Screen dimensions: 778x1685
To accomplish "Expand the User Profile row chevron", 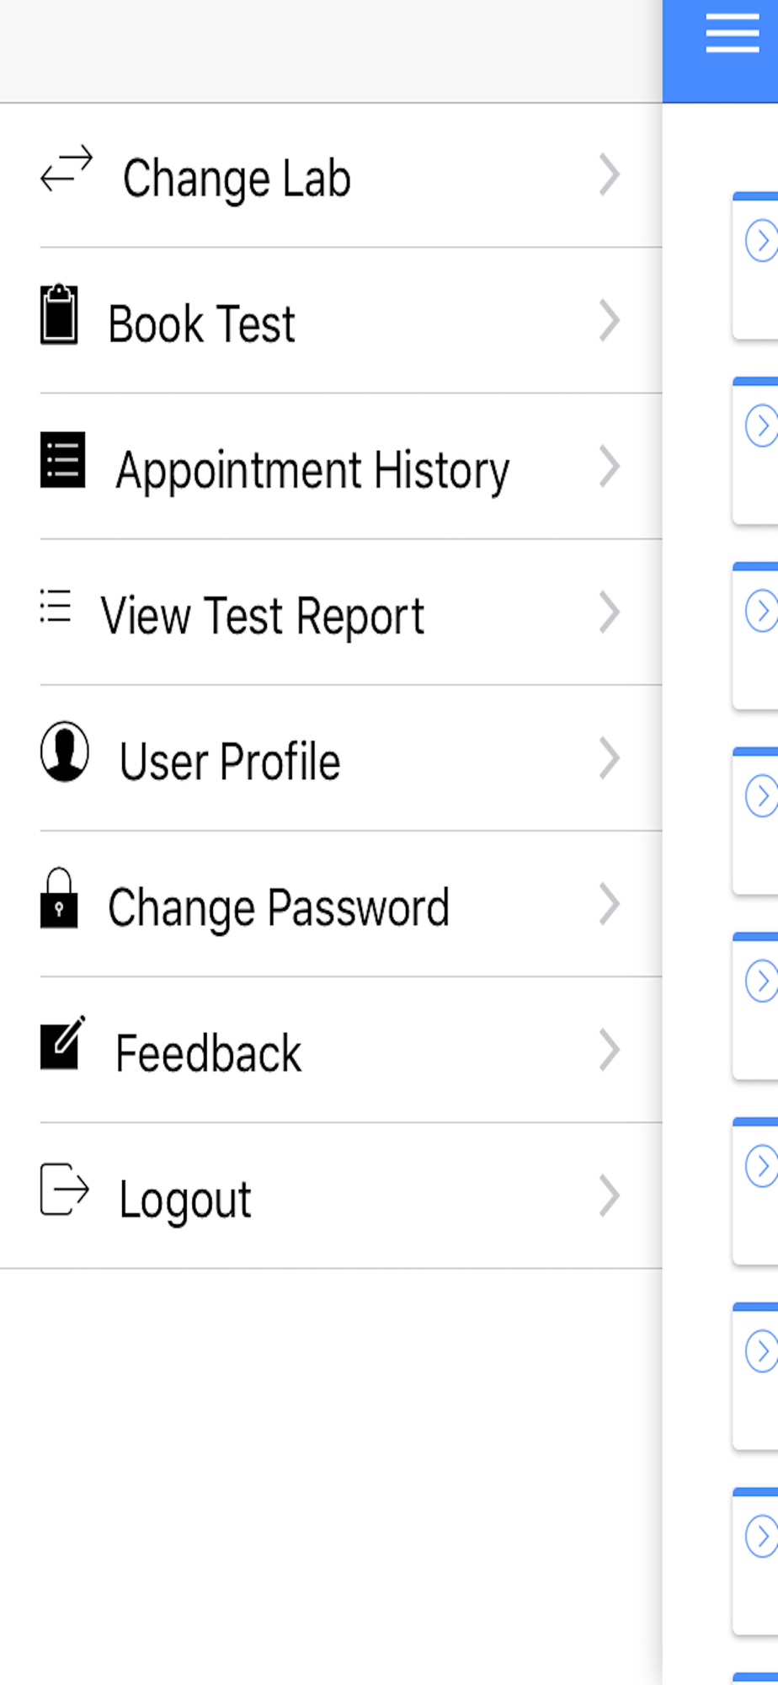I will point(610,757).
